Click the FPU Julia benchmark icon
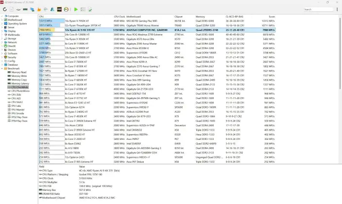The image size is (342, 204). pos(9,106)
